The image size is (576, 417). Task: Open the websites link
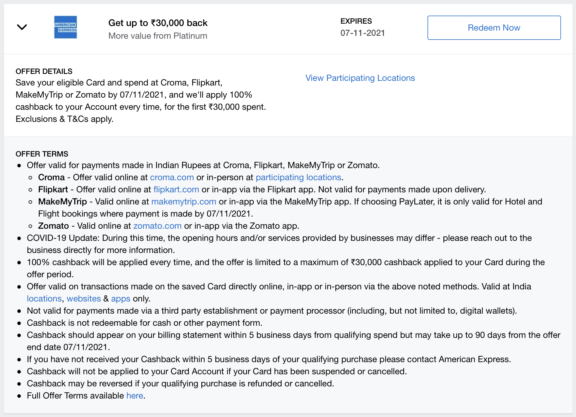(x=84, y=299)
